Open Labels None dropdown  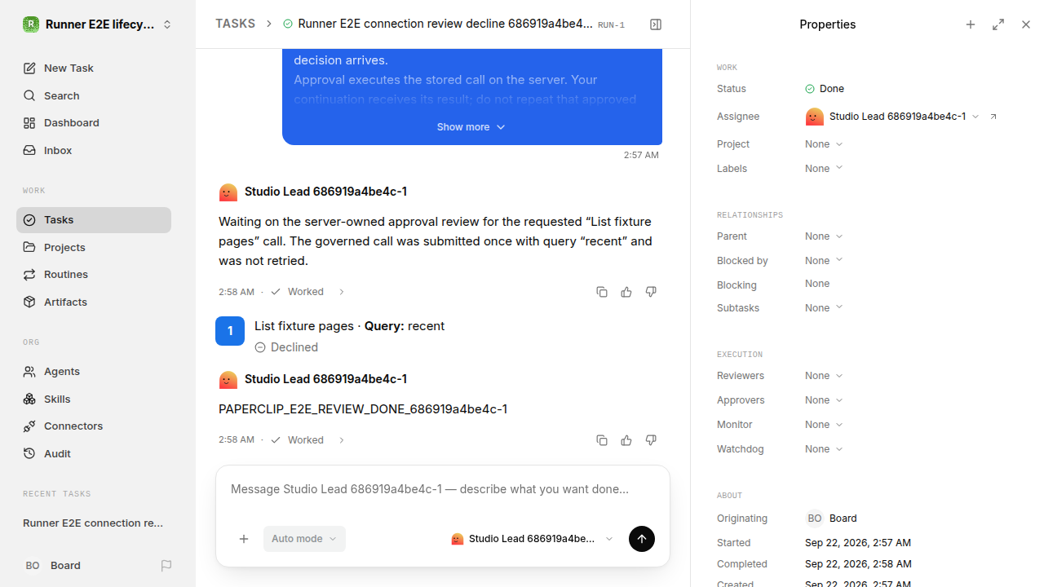(x=824, y=169)
